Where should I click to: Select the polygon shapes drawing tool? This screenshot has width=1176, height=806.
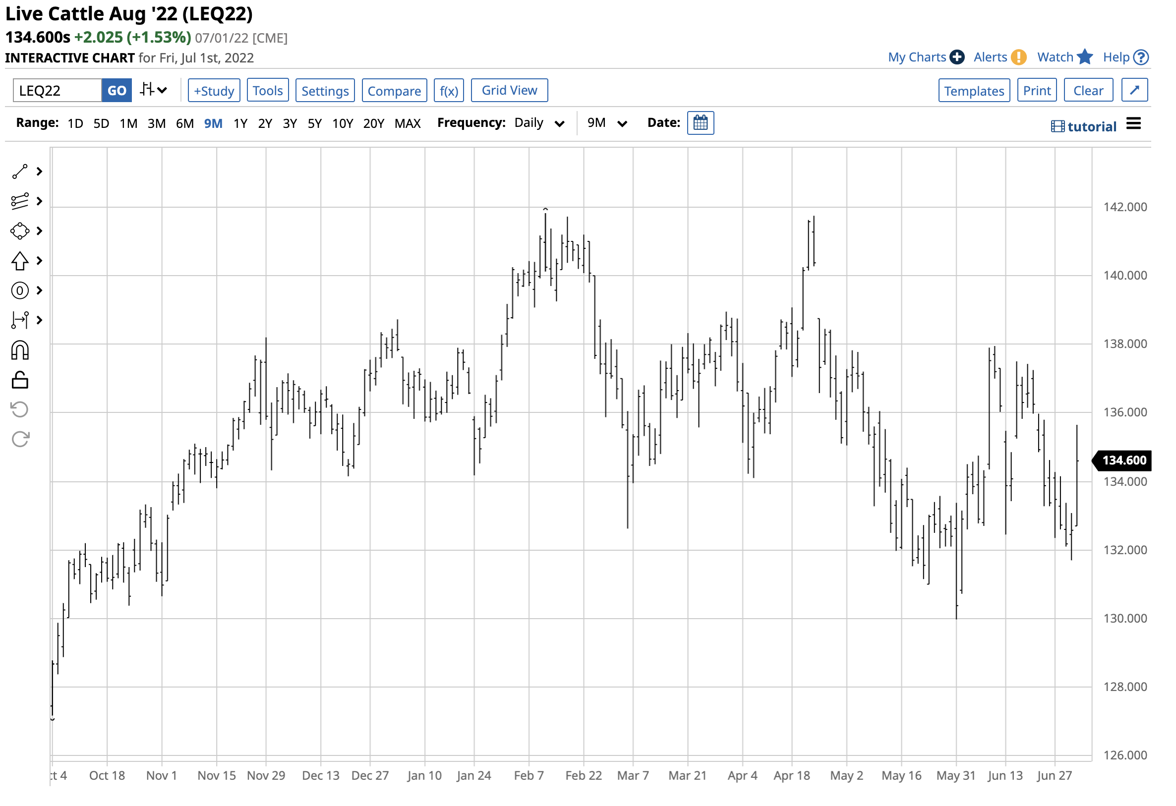(20, 231)
